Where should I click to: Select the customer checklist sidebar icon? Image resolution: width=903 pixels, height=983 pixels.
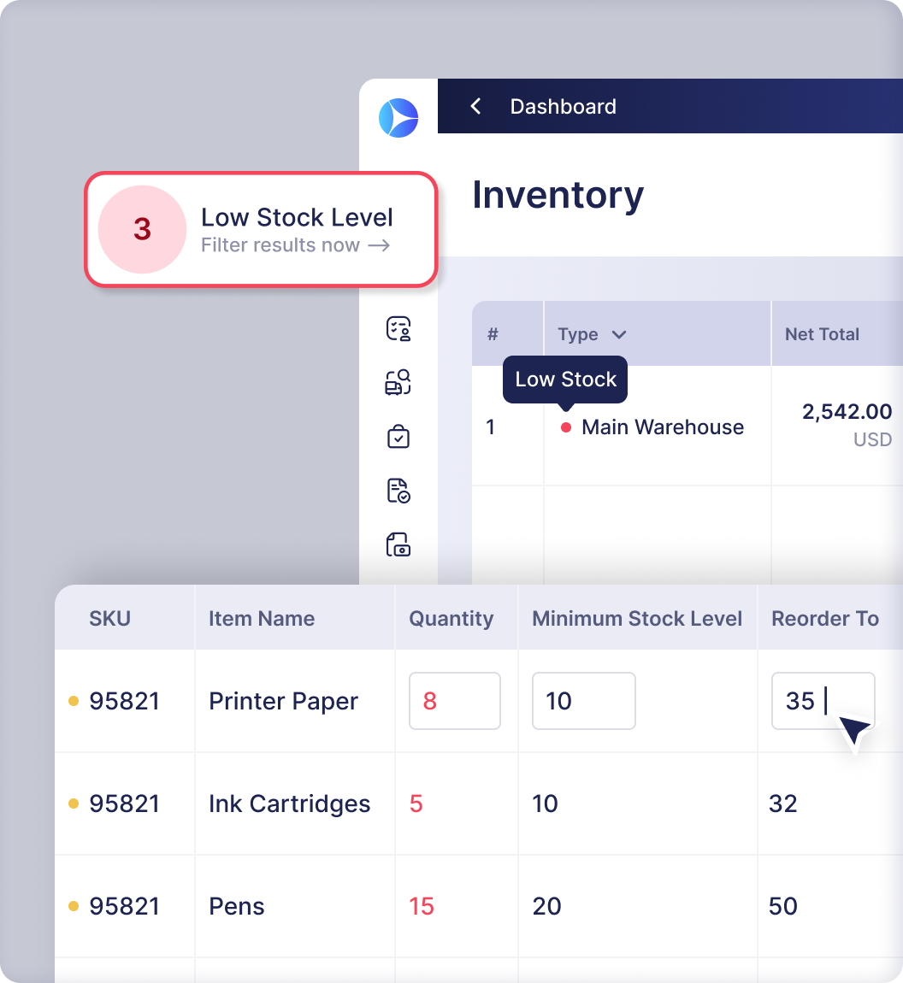click(398, 328)
